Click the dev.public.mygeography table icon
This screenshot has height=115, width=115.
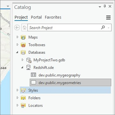click(x=33, y=75)
